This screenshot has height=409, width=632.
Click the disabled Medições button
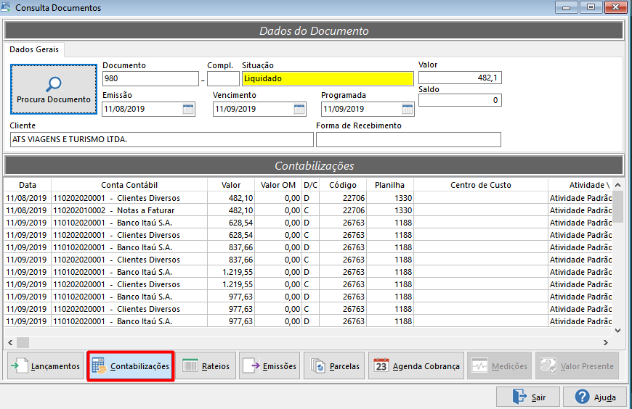pyautogui.click(x=499, y=365)
